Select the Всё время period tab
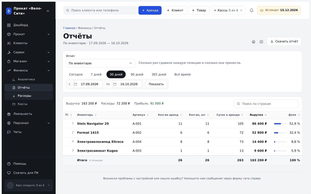311x194 pixels. pyautogui.click(x=182, y=74)
